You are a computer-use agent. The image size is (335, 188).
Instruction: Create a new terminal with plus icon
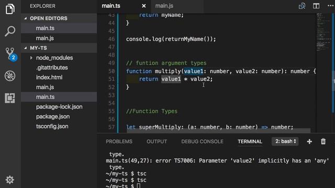tap(309, 142)
